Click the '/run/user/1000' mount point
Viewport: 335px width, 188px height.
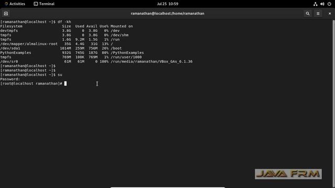tap(126, 57)
